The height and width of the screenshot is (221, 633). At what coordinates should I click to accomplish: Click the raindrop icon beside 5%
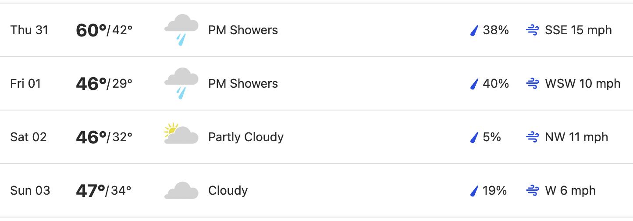click(x=474, y=137)
